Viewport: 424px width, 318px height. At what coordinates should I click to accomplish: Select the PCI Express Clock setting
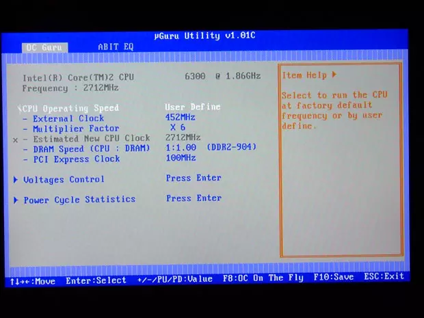(x=77, y=159)
